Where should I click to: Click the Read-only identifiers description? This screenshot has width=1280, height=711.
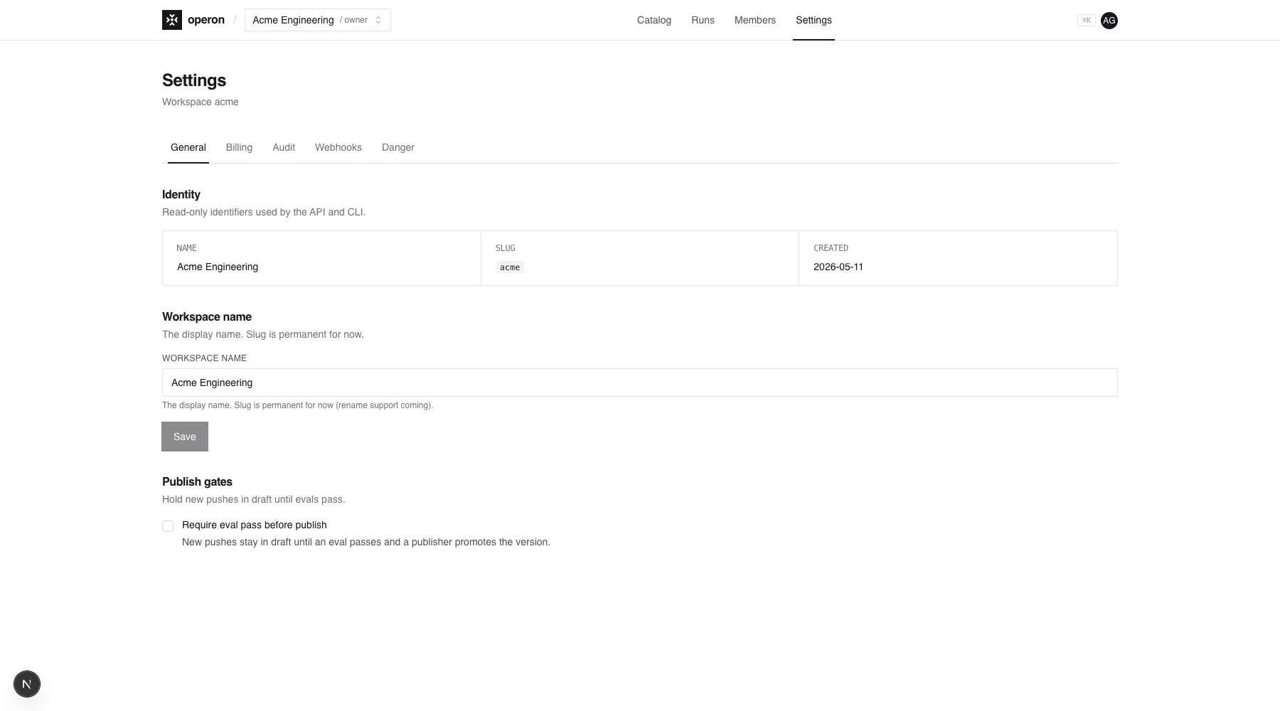(x=264, y=212)
